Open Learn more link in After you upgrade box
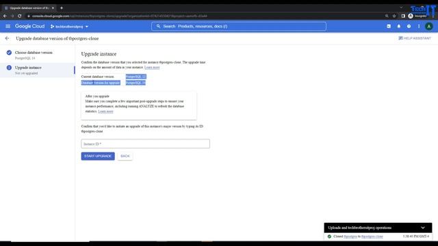 pos(105,111)
